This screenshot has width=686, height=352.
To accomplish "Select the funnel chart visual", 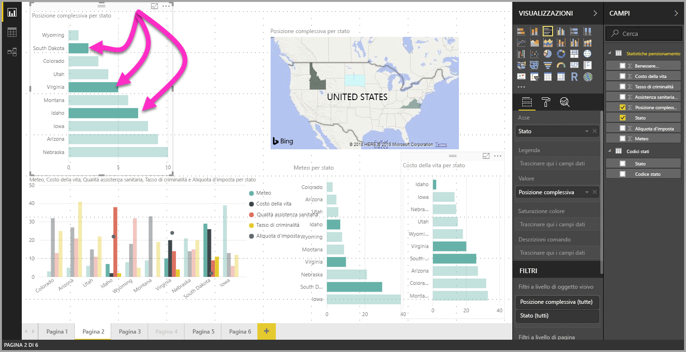I will tap(548, 65).
